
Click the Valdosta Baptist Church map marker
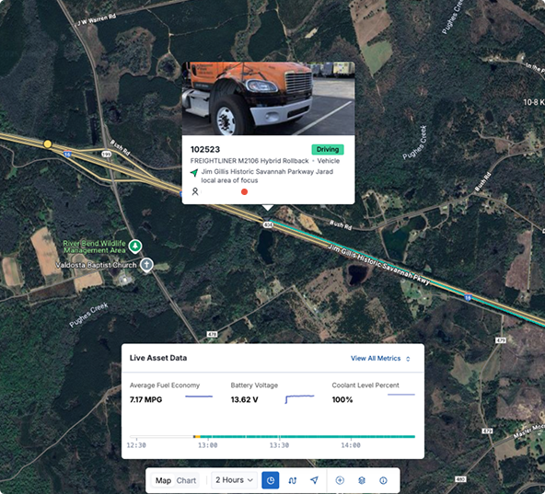(146, 265)
